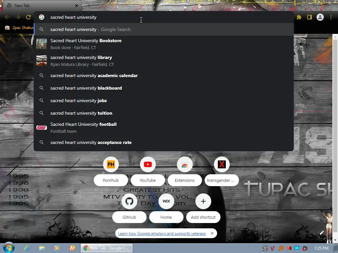Select the Google Search first suggestion

pos(164,29)
